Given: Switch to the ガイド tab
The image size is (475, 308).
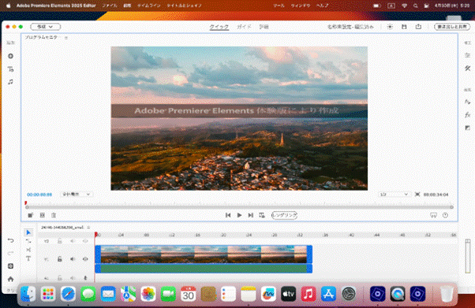Looking at the screenshot, I should [x=244, y=27].
